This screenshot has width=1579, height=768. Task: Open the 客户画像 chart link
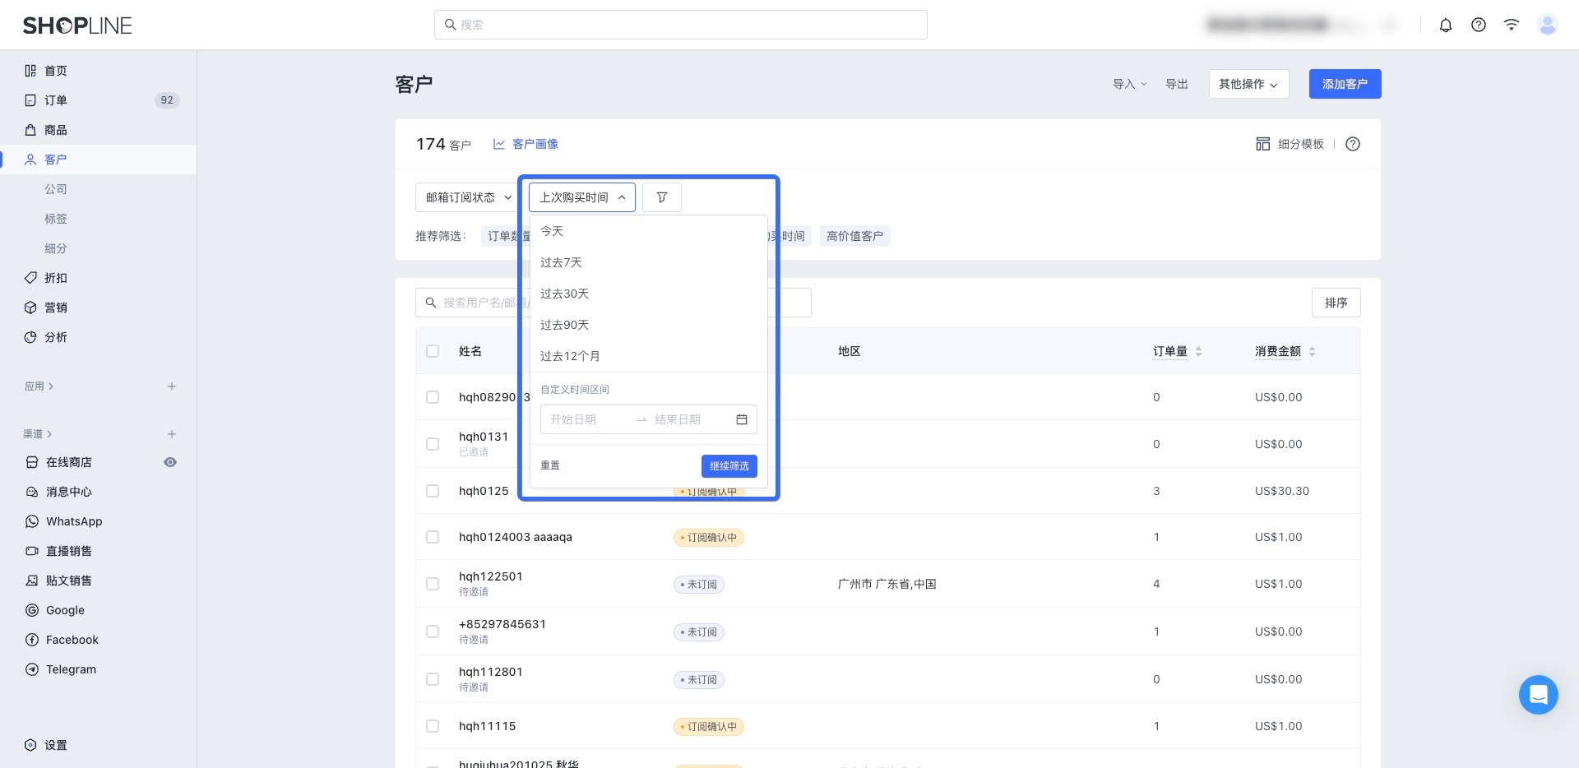click(526, 144)
